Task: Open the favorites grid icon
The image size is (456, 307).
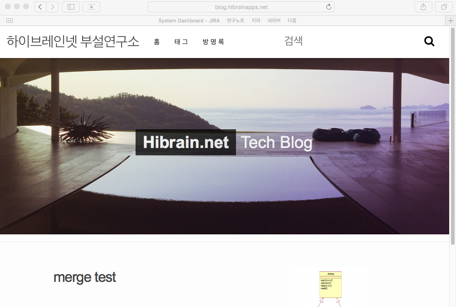Action: coord(10,21)
